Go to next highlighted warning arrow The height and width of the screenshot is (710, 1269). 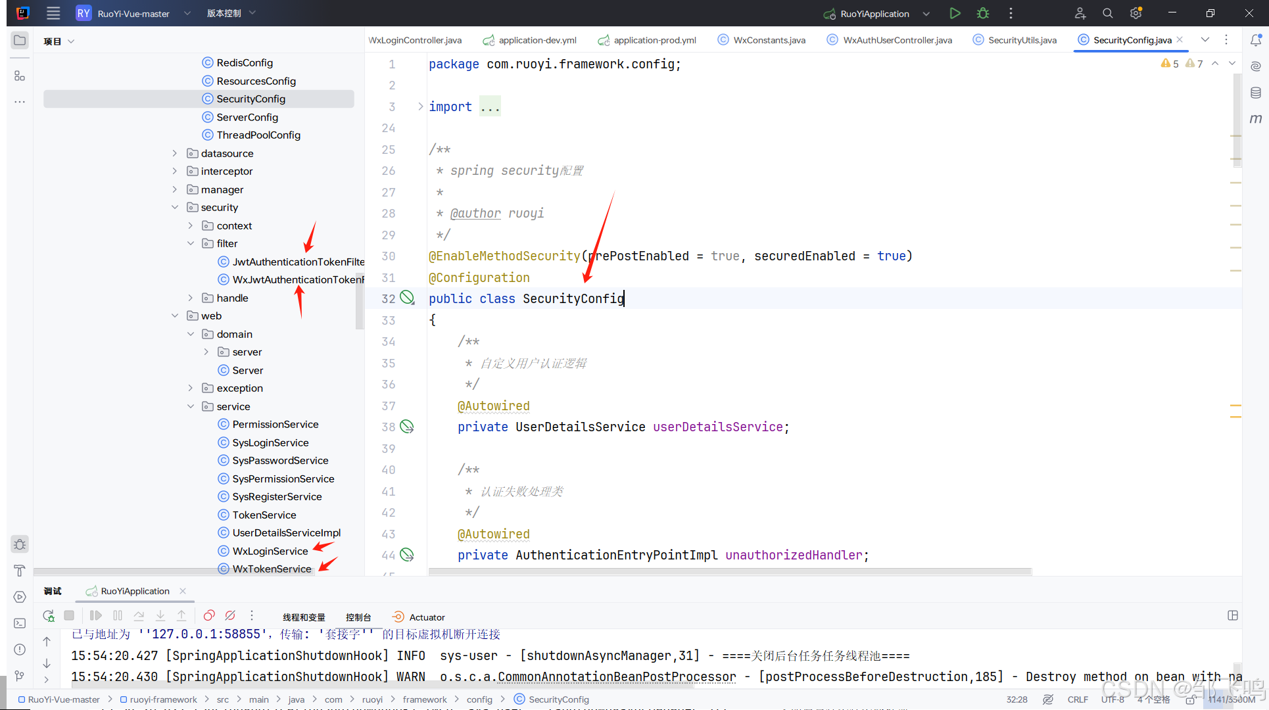click(x=1232, y=63)
